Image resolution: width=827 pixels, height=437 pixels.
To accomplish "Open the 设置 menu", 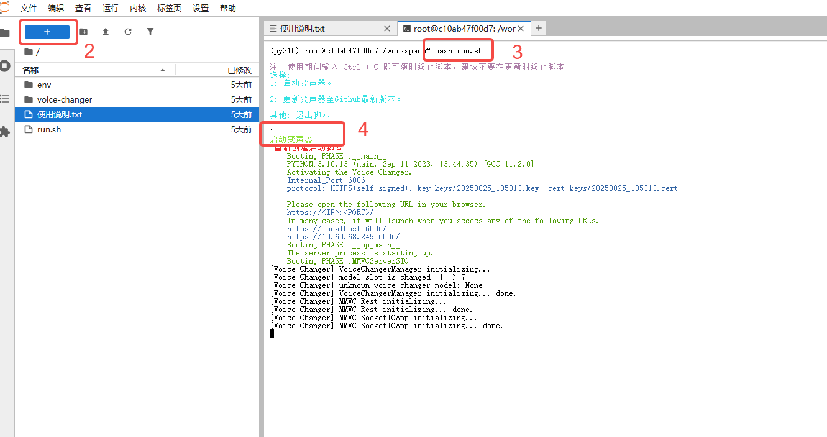I will pyautogui.click(x=201, y=8).
